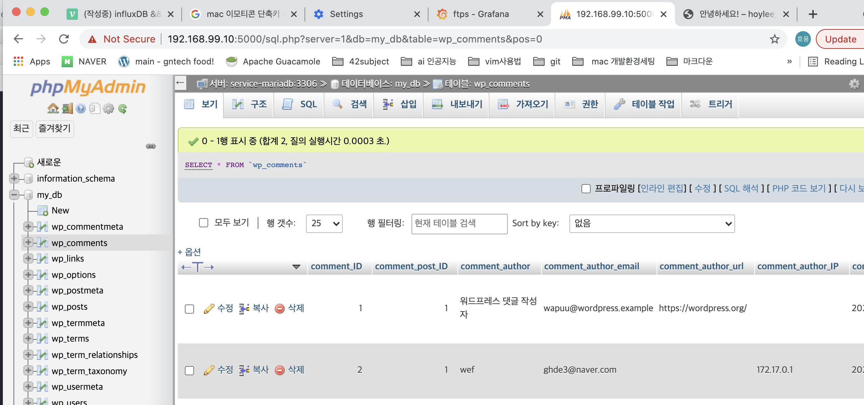Screen dimensions: 864x405
Task: Expand wp_options table node
Action: coord(28,275)
